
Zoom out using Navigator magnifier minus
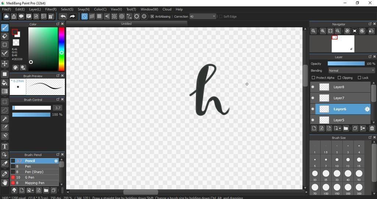(x=338, y=31)
